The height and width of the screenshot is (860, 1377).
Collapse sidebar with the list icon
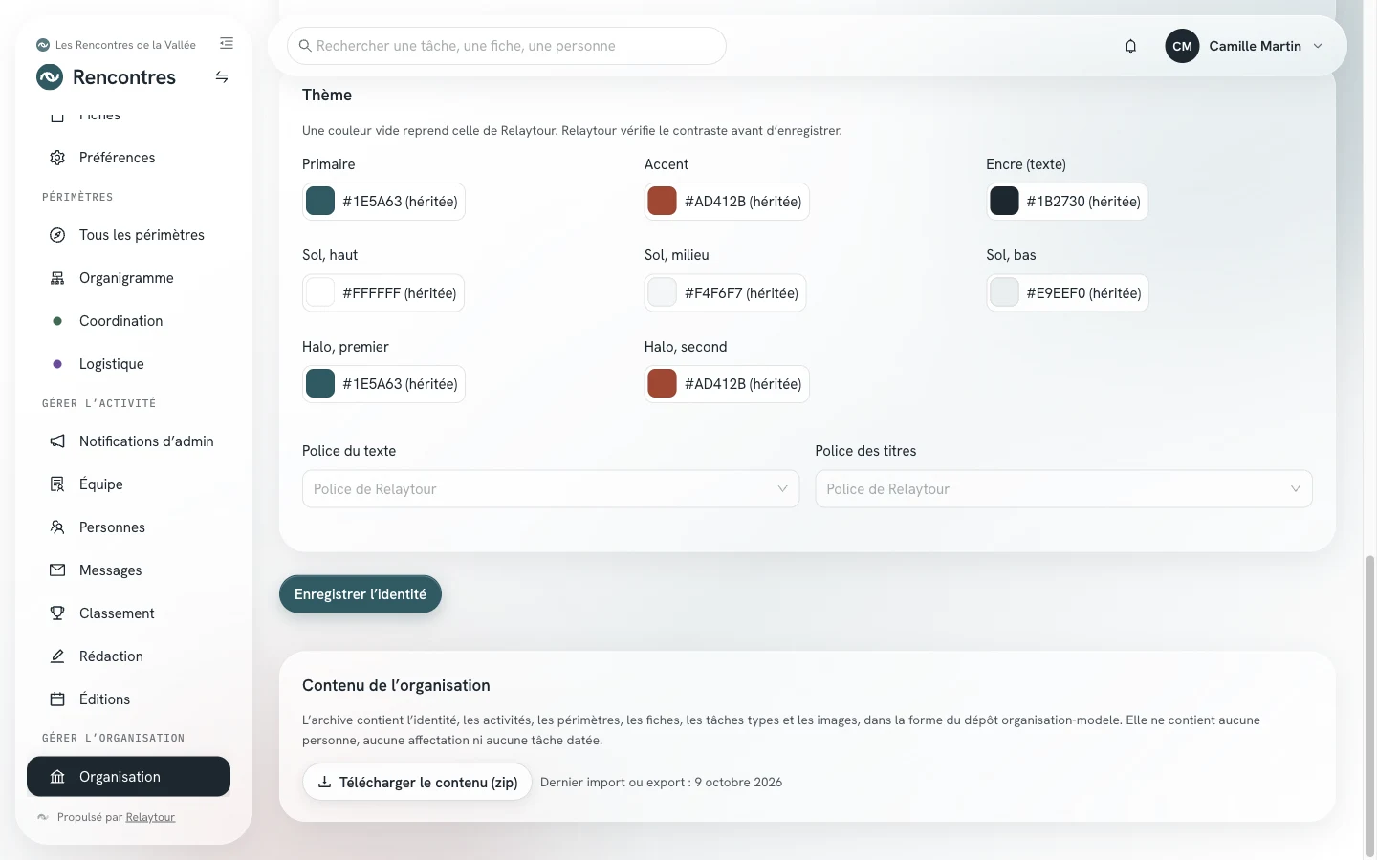coord(227,43)
